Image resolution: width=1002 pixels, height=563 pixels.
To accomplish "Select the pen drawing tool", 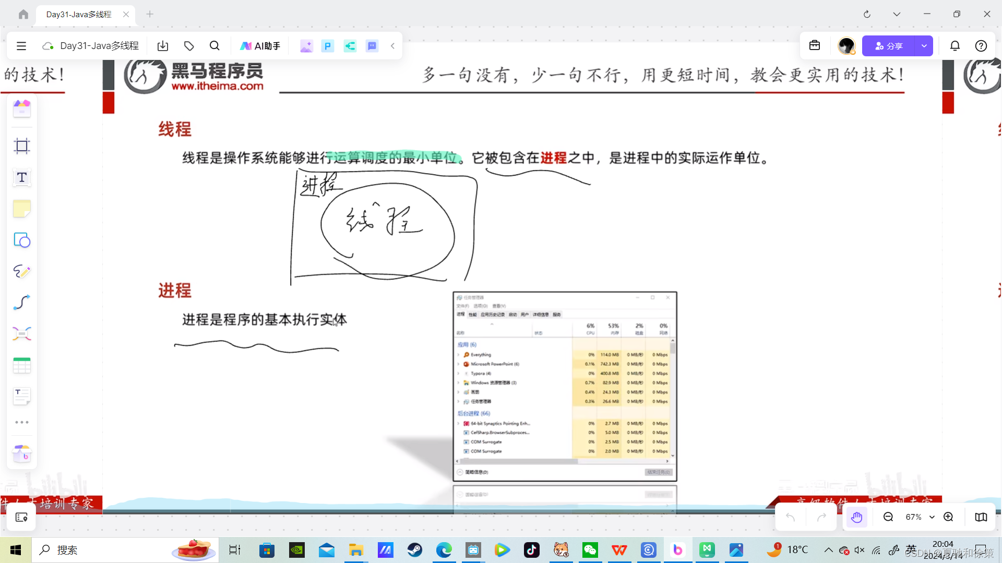I will (x=22, y=272).
